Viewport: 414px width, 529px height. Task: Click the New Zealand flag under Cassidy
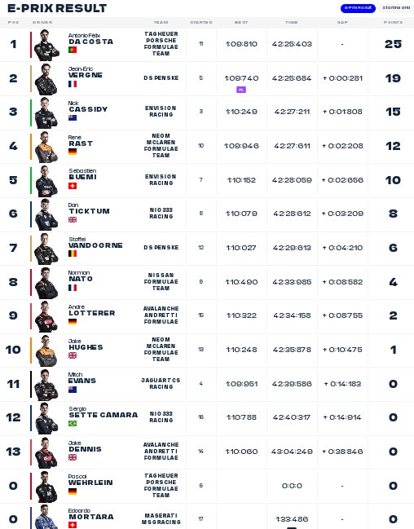pyautogui.click(x=73, y=117)
